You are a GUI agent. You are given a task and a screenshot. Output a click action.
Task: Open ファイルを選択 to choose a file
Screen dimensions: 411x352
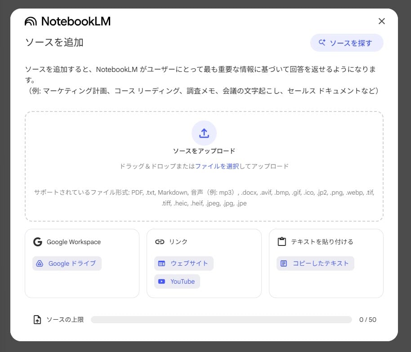[x=217, y=166]
